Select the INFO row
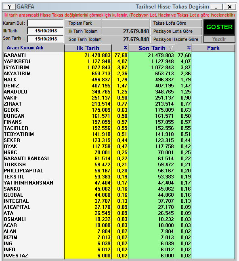Viewport: 239px width, 261px height. (119, 250)
